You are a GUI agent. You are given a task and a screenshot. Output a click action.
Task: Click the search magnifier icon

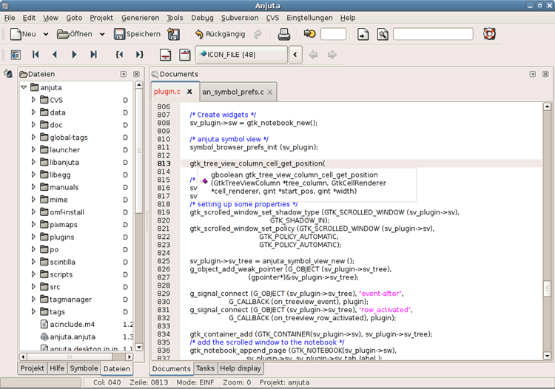(383, 34)
